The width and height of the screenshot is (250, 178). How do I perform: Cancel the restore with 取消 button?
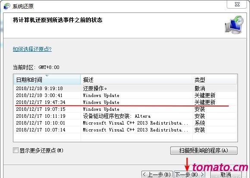pyautogui.click(x=226, y=174)
